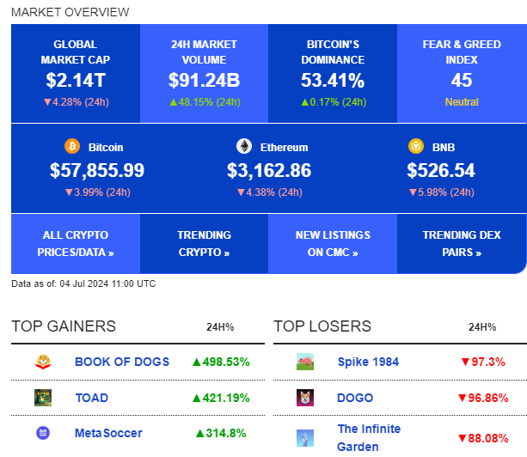Click the BNB coin icon
The width and height of the screenshot is (527, 457).
[416, 146]
